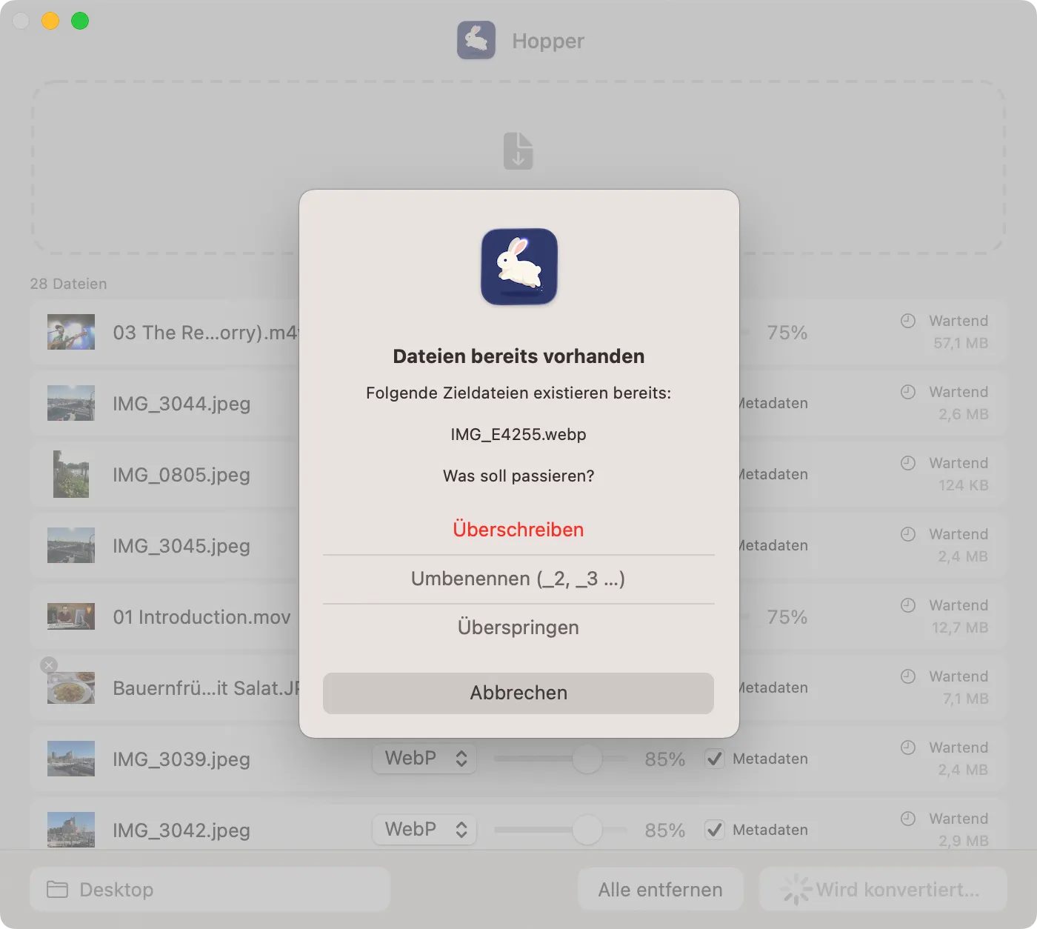The width and height of the screenshot is (1037, 929).
Task: Click the spinner icon in converting button
Action: (x=796, y=889)
